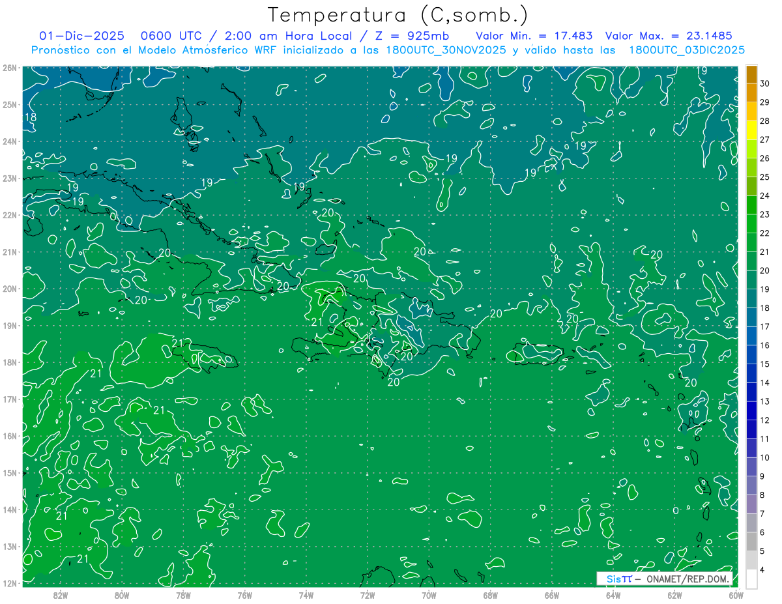Click the "70W" longitude axis label
This screenshot has height=604, width=782.
[x=429, y=595]
